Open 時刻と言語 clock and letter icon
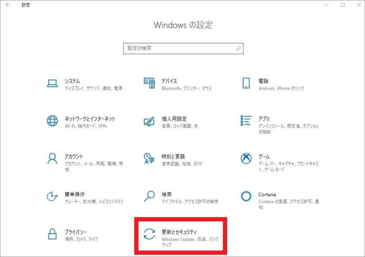Screen dimensions: 365x257 [149, 158]
